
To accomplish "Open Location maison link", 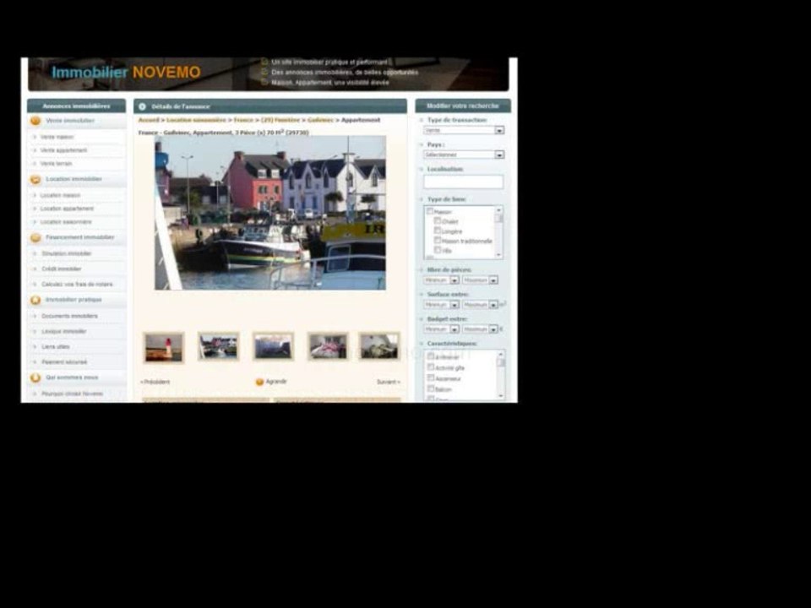I will tap(60, 195).
